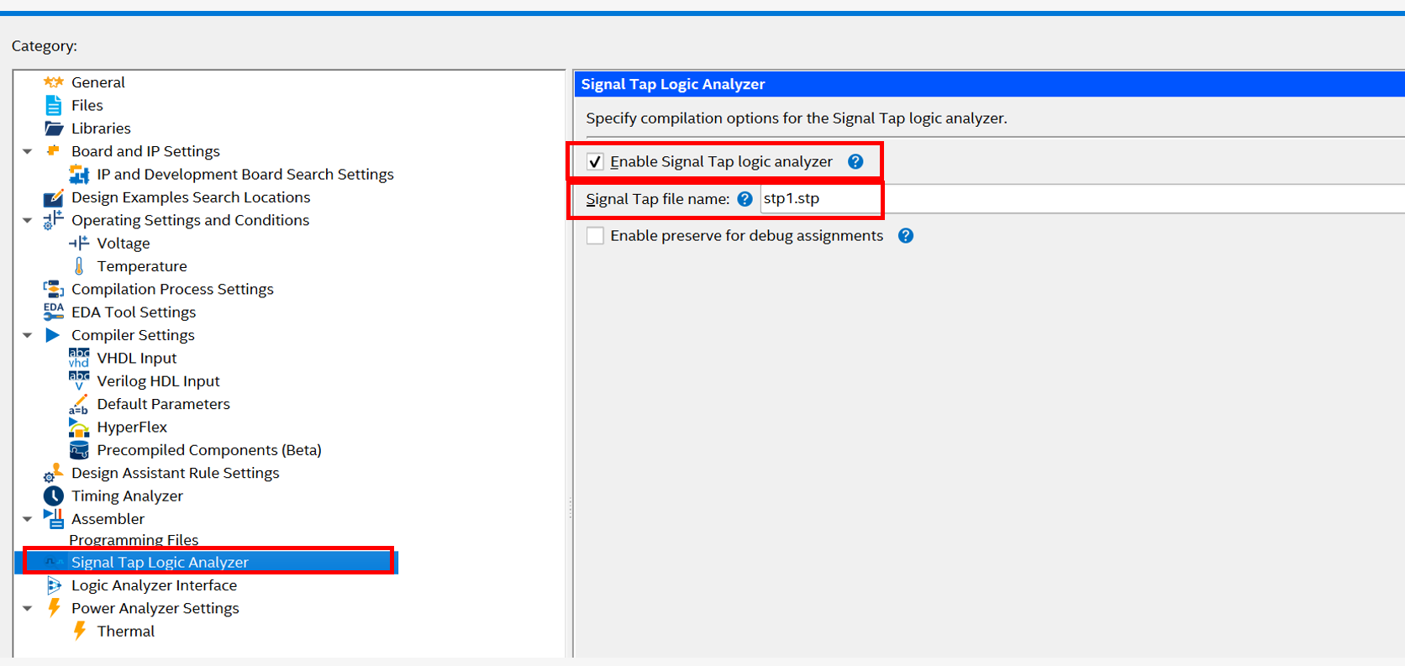This screenshot has width=1405, height=666.
Task: Click the help icon beside Signal Tap file name
Action: coord(745,199)
